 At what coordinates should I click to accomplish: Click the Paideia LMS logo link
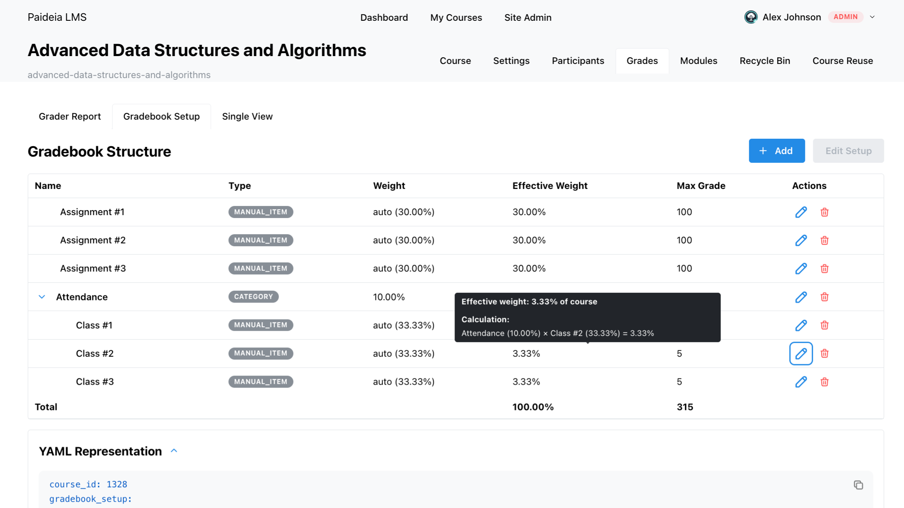coord(57,17)
